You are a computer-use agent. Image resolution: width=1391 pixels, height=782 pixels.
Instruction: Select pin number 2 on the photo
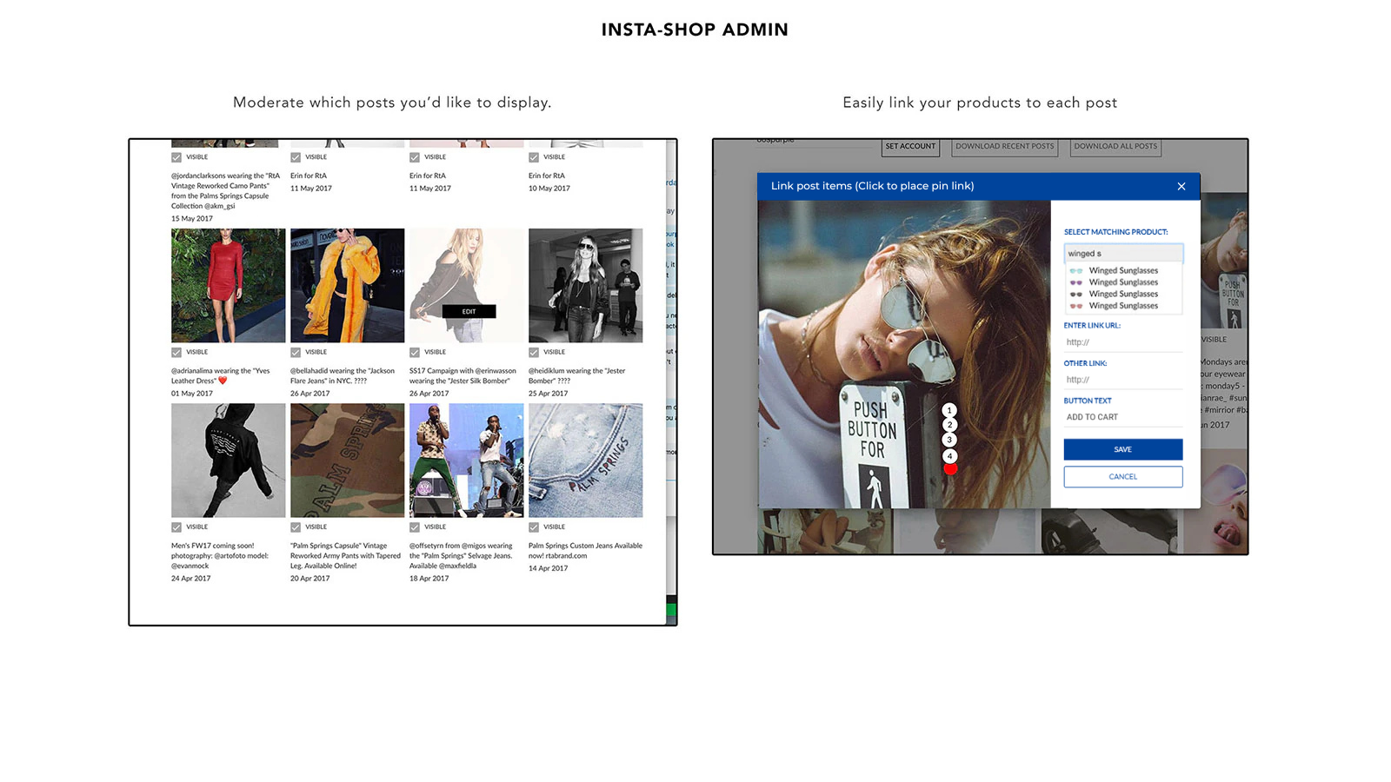949,425
